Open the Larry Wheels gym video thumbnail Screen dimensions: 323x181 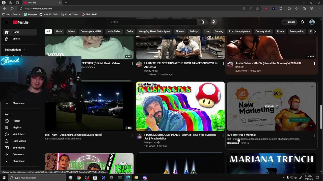pyautogui.click(x=180, y=48)
